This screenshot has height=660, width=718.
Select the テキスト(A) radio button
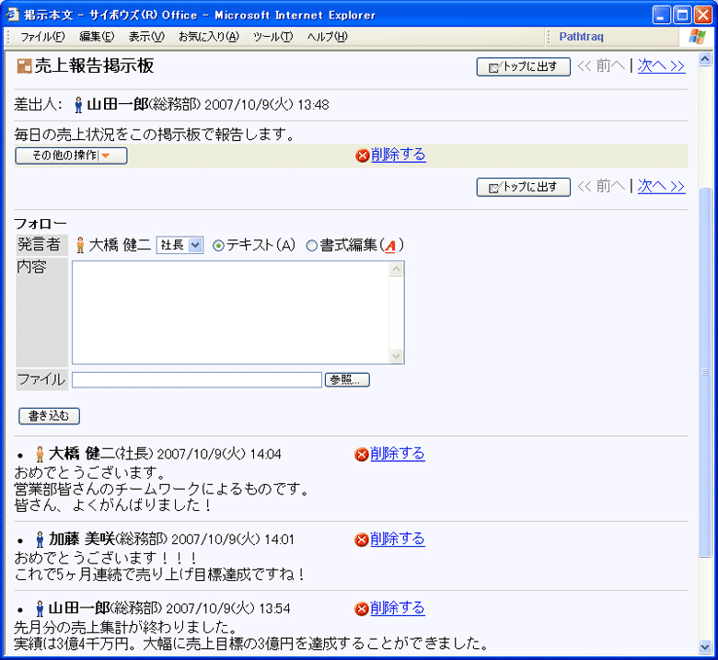[x=218, y=246]
